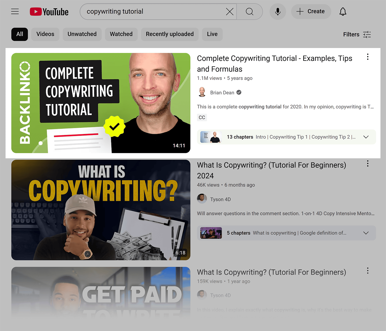Open more options for 159K views video

click(368, 271)
